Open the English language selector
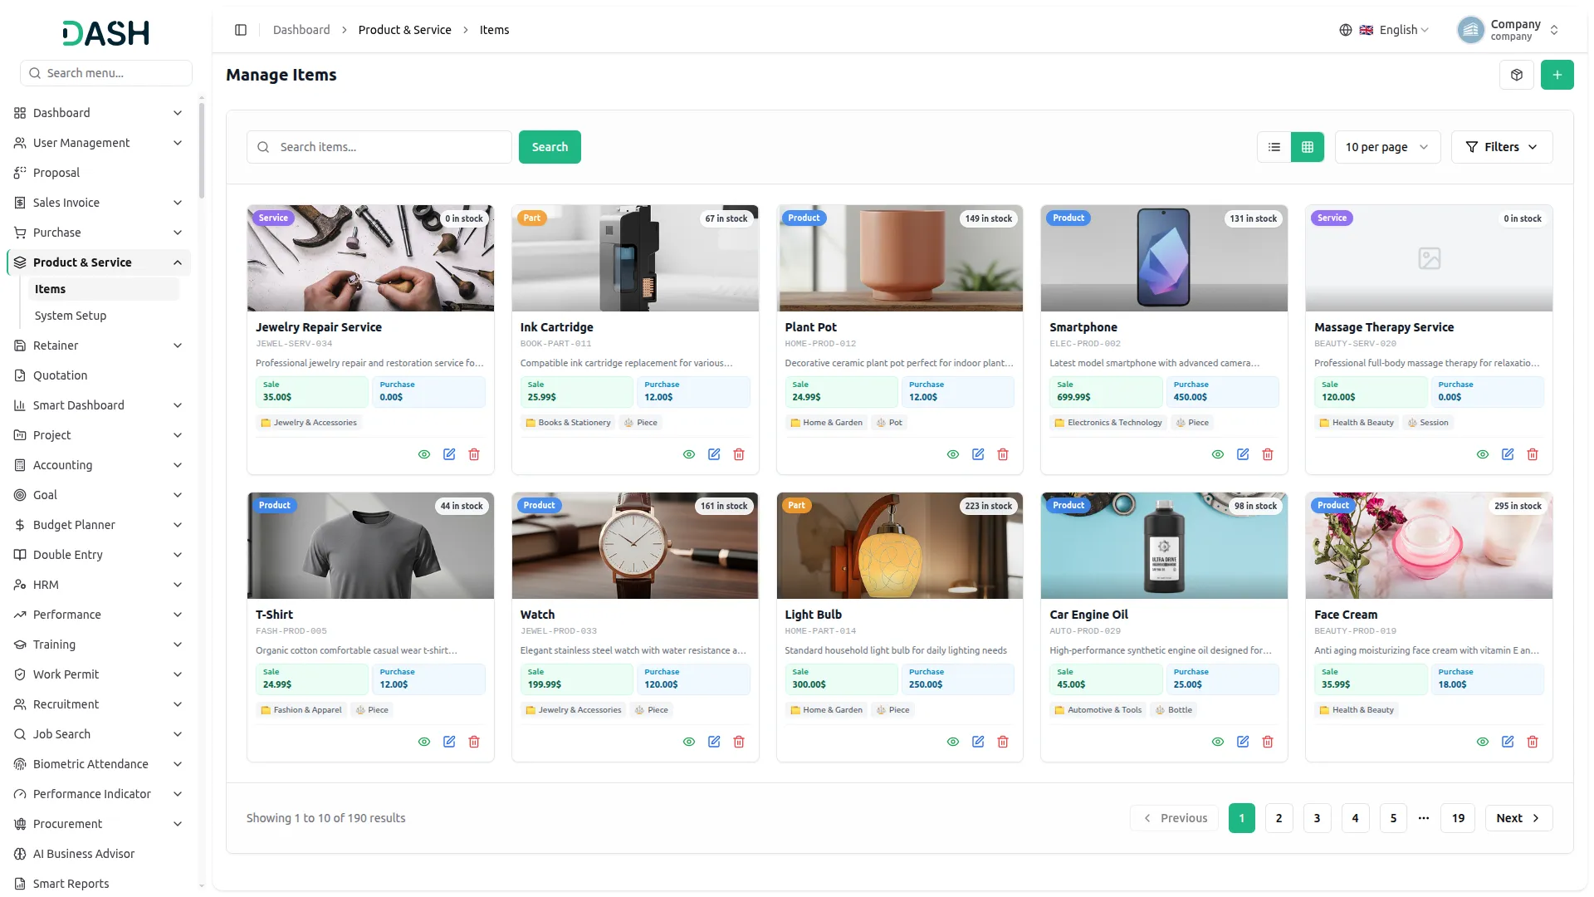Viewport: 1594px width, 897px height. tap(1384, 30)
